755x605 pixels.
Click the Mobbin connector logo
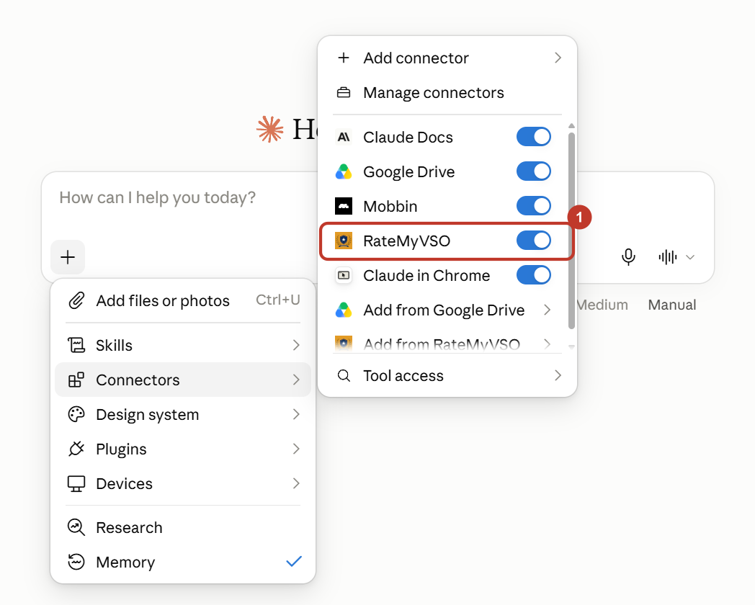click(344, 206)
